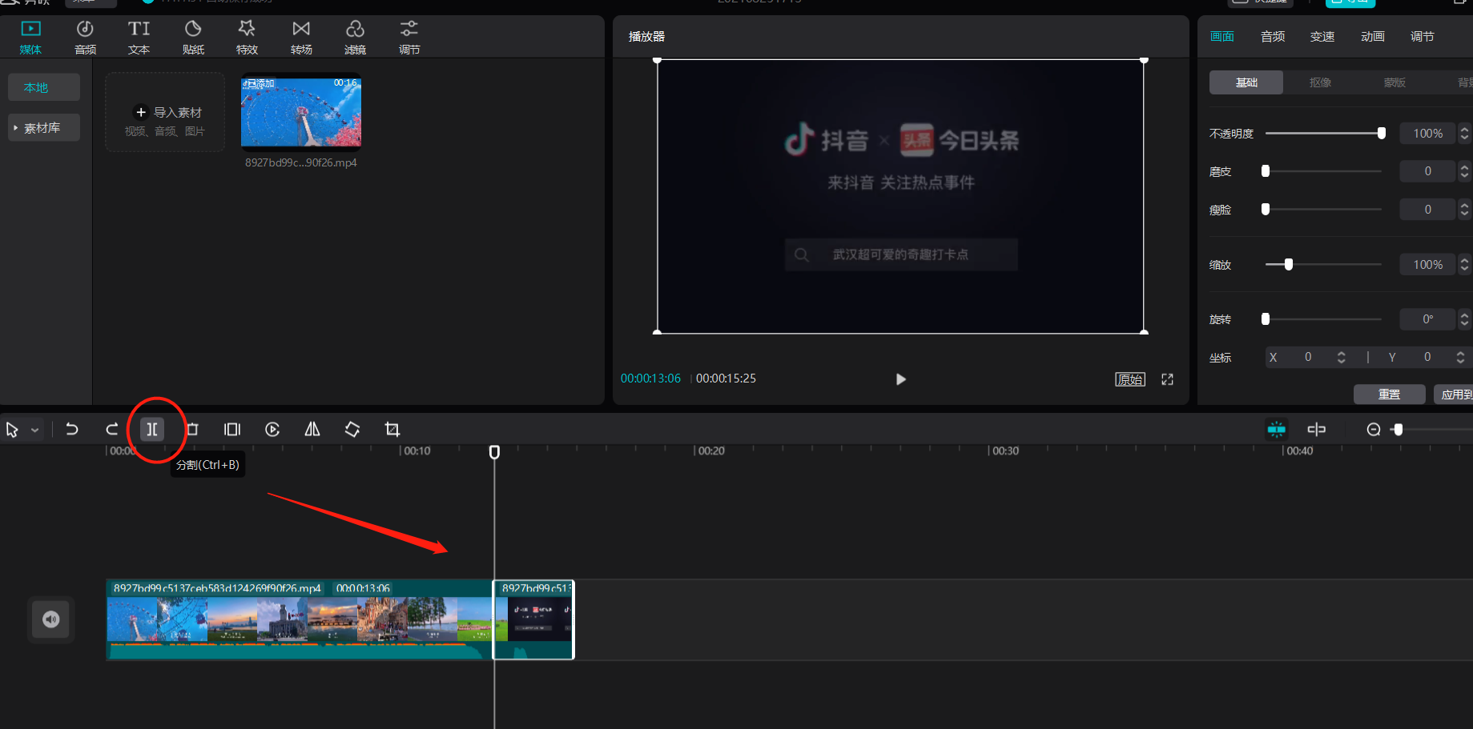This screenshot has height=729, width=1473.
Task: Switch to the 变速 speed tab
Action: click(x=1322, y=37)
